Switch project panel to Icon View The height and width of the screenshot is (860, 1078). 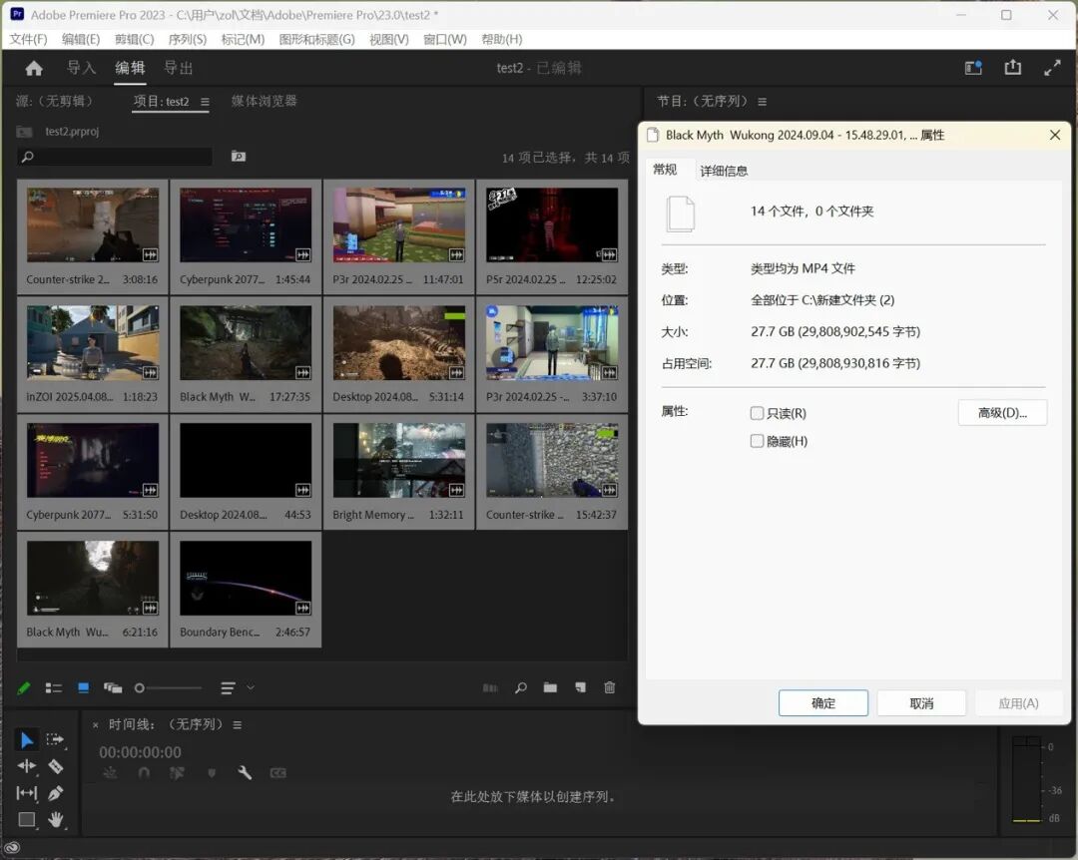pyautogui.click(x=83, y=687)
